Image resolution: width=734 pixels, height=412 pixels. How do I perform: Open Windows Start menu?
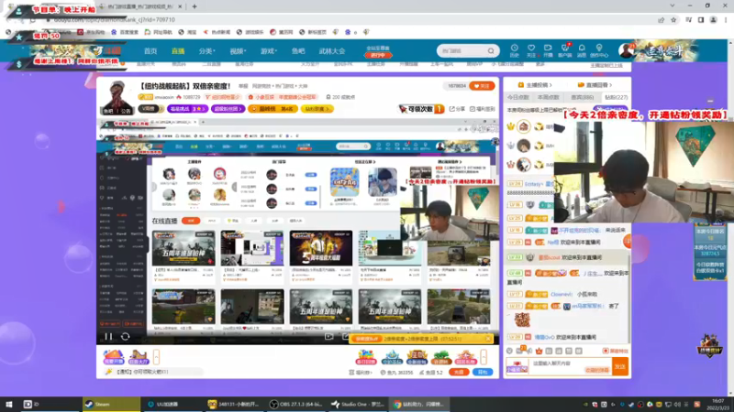pyautogui.click(x=8, y=404)
